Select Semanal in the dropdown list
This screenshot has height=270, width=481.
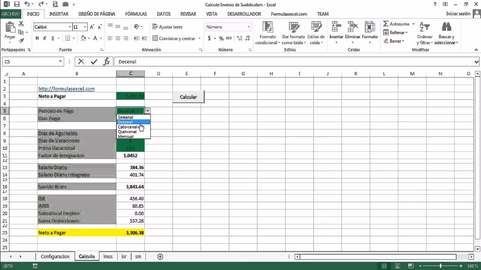click(x=134, y=117)
